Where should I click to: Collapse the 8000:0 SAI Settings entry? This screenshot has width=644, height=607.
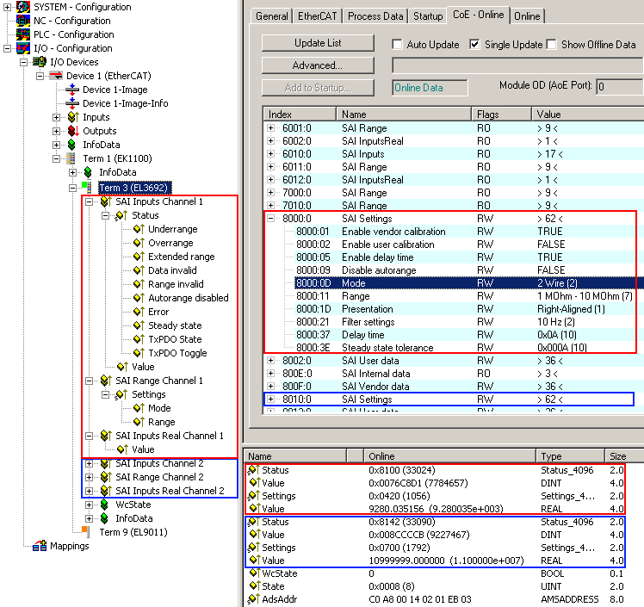270,219
